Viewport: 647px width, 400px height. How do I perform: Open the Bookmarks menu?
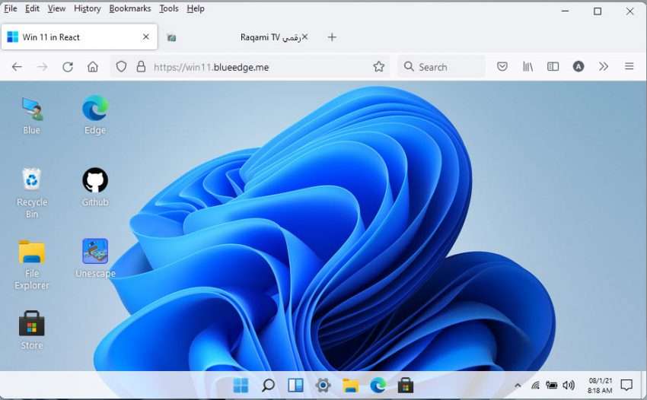click(x=130, y=8)
